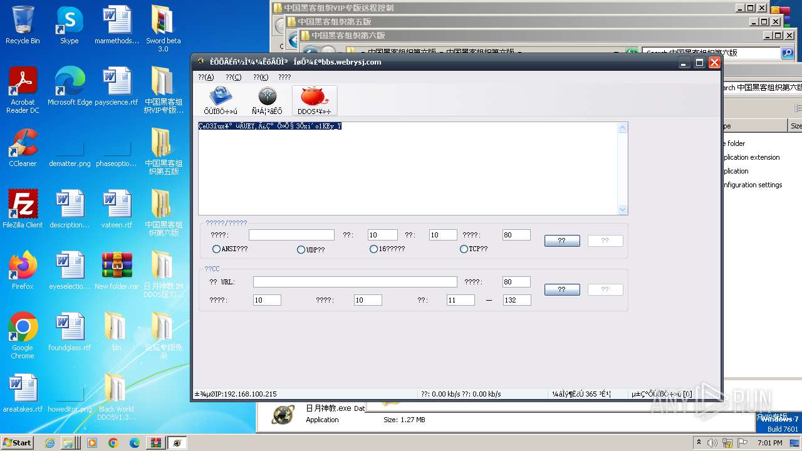Select the vateen.rtf document icon
The width and height of the screenshot is (802, 451).
(117, 210)
